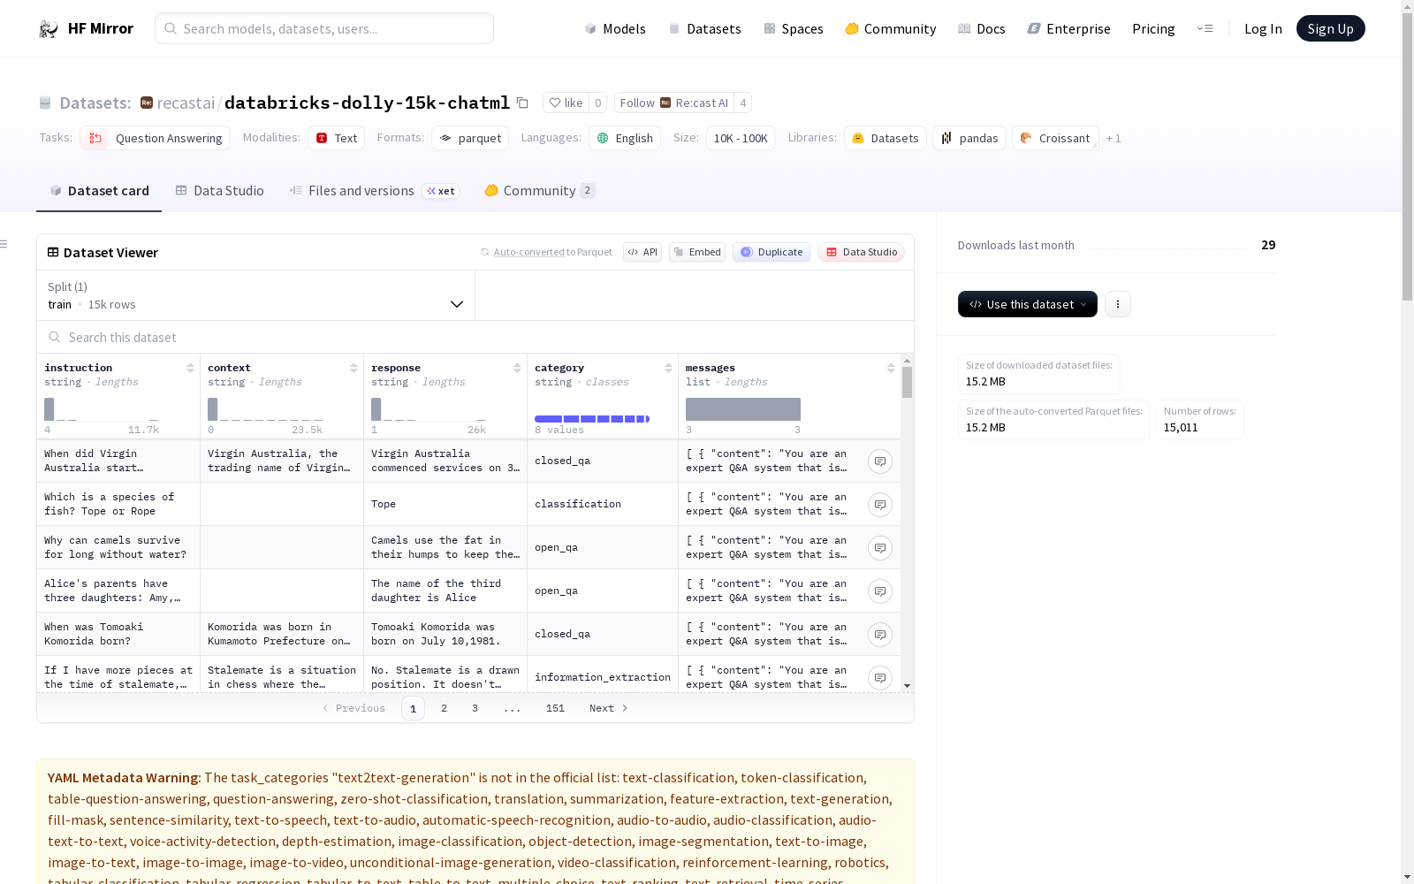
Task: Filter by Question Answering task tag
Action: pyautogui.click(x=156, y=138)
